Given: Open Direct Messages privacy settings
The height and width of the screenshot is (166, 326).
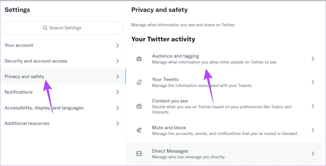Looking at the screenshot, I should 170,151.
